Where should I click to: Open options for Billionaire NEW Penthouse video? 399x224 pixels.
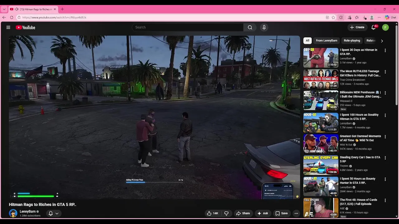pos(385,93)
